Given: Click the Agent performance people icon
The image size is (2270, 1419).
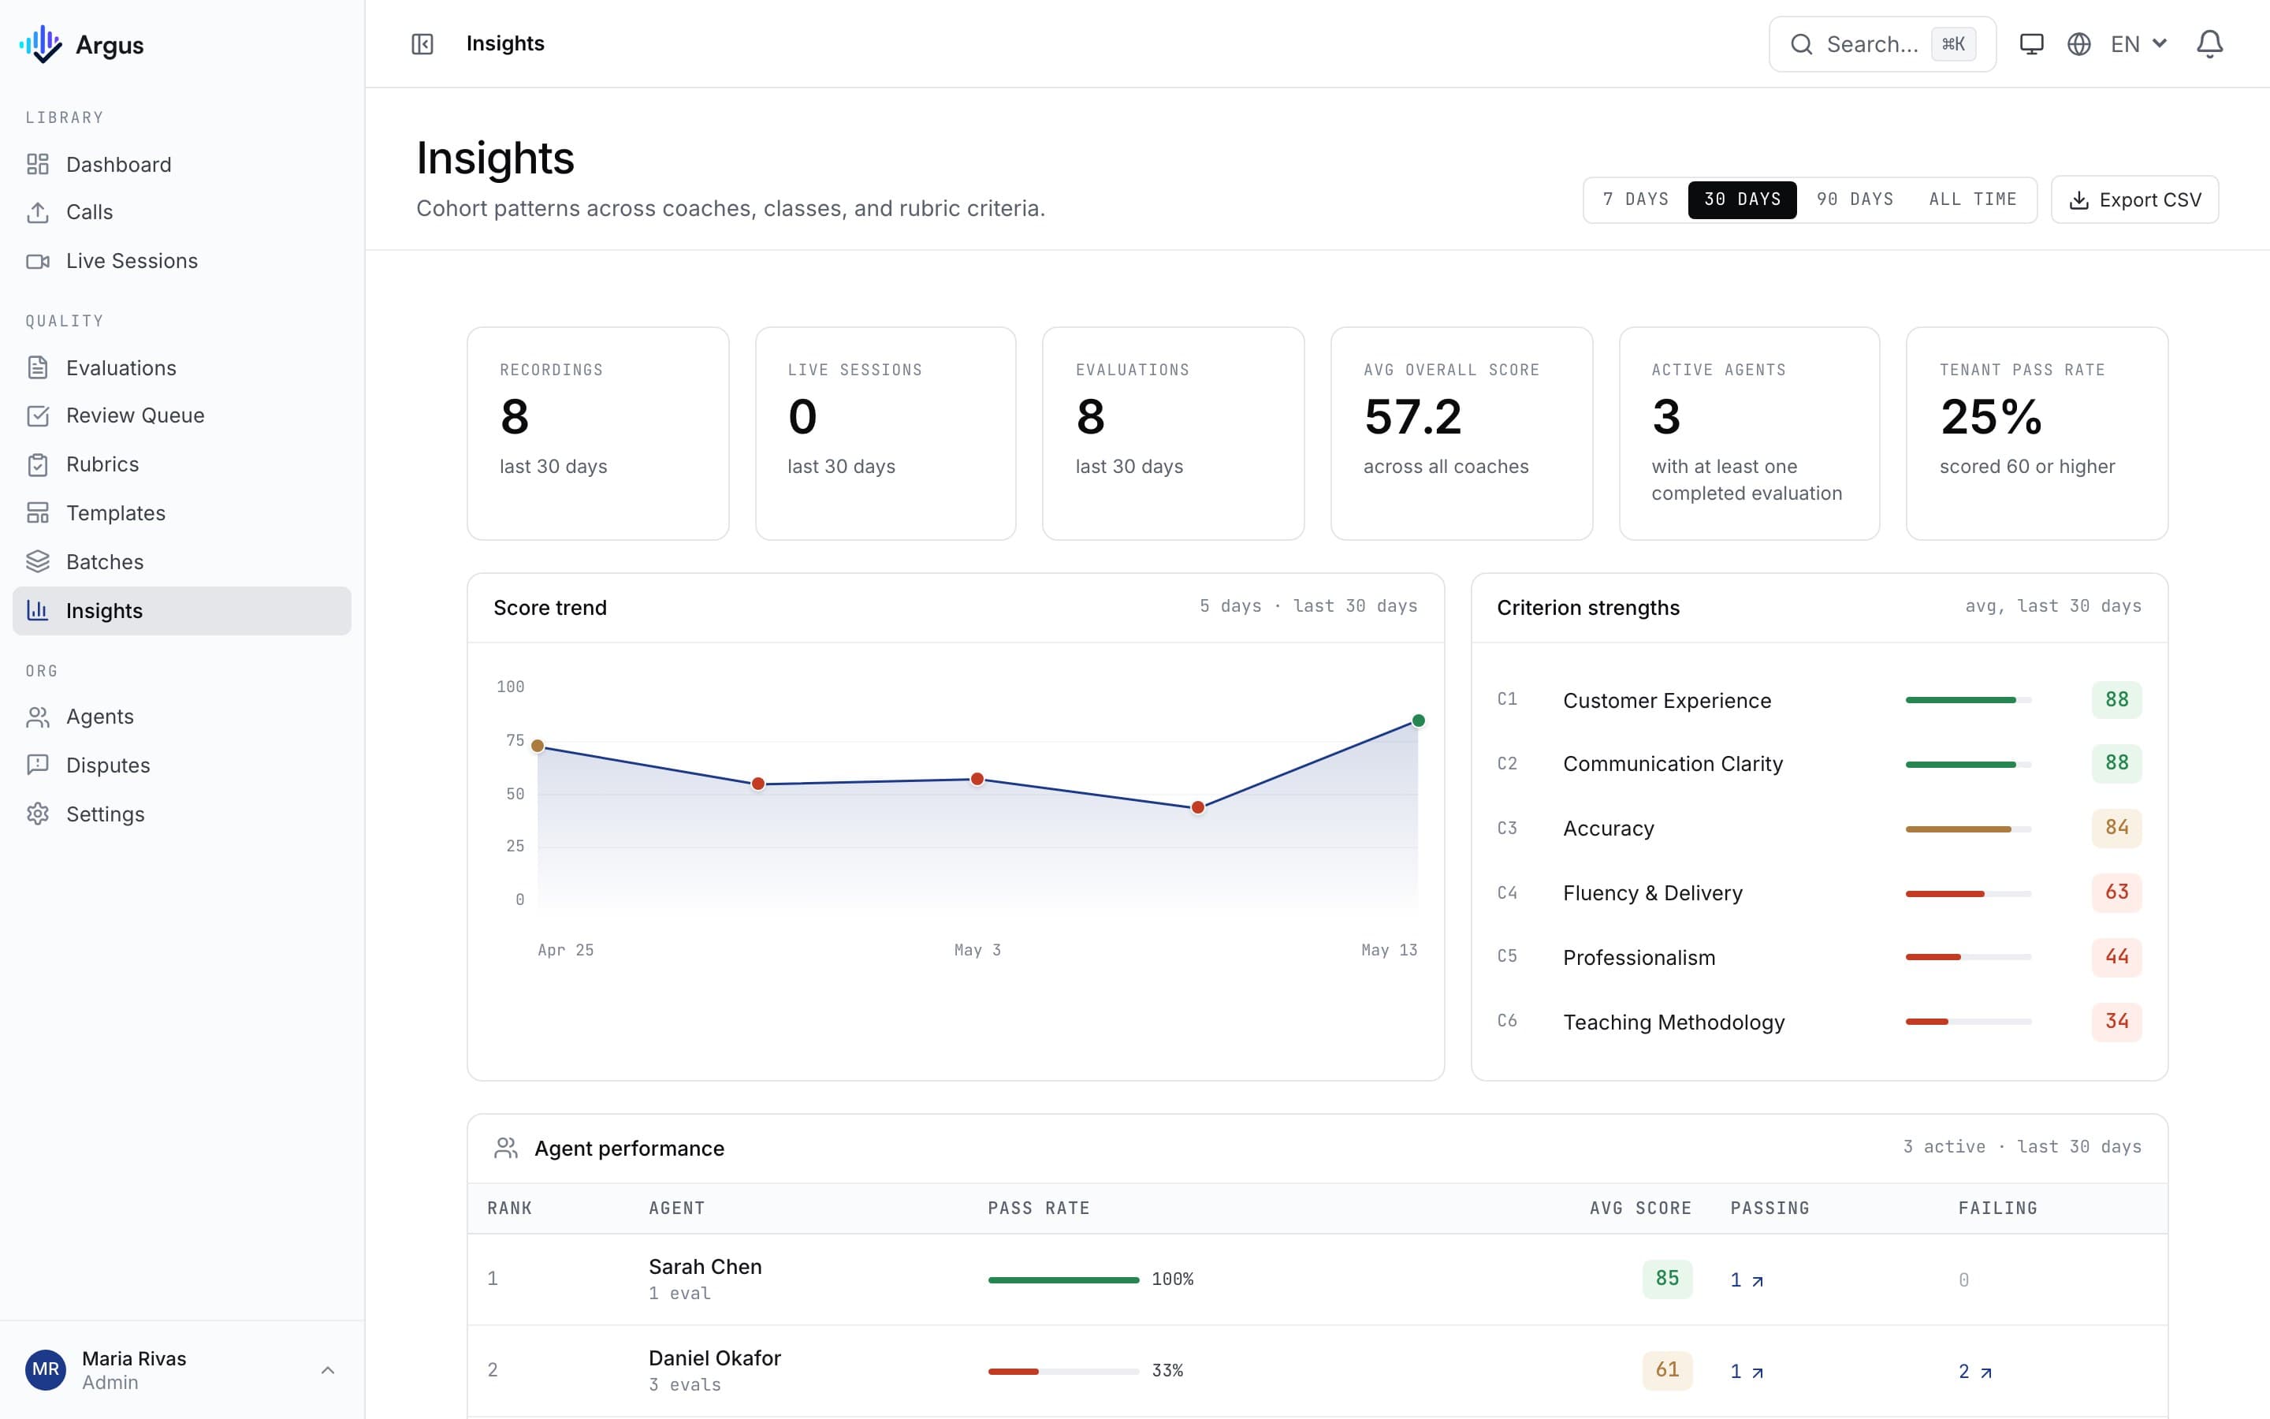Looking at the screenshot, I should pyautogui.click(x=505, y=1148).
